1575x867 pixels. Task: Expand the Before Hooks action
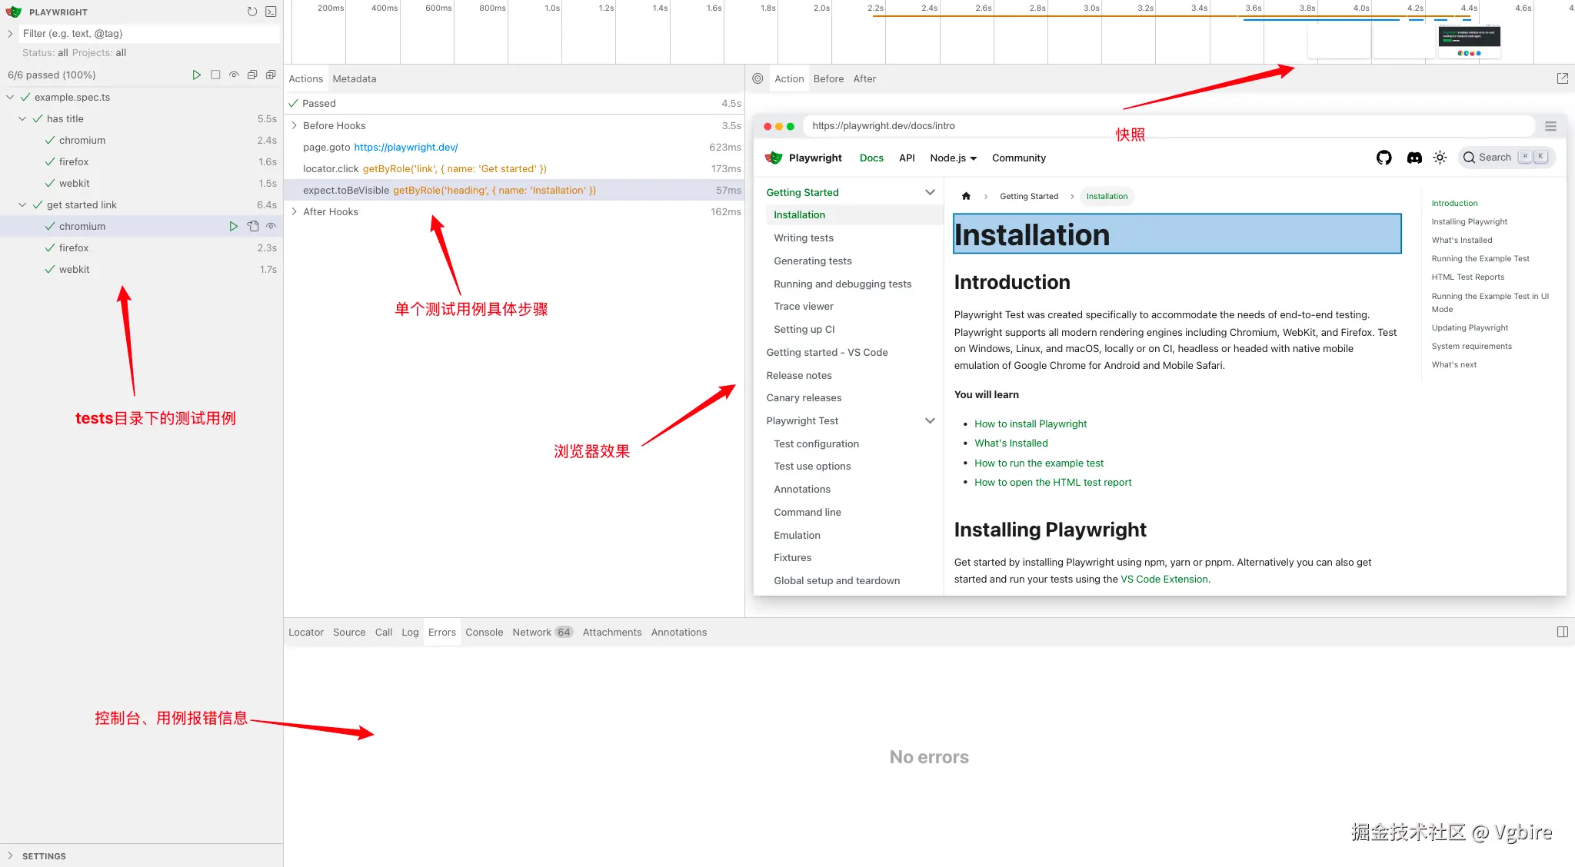[295, 125]
